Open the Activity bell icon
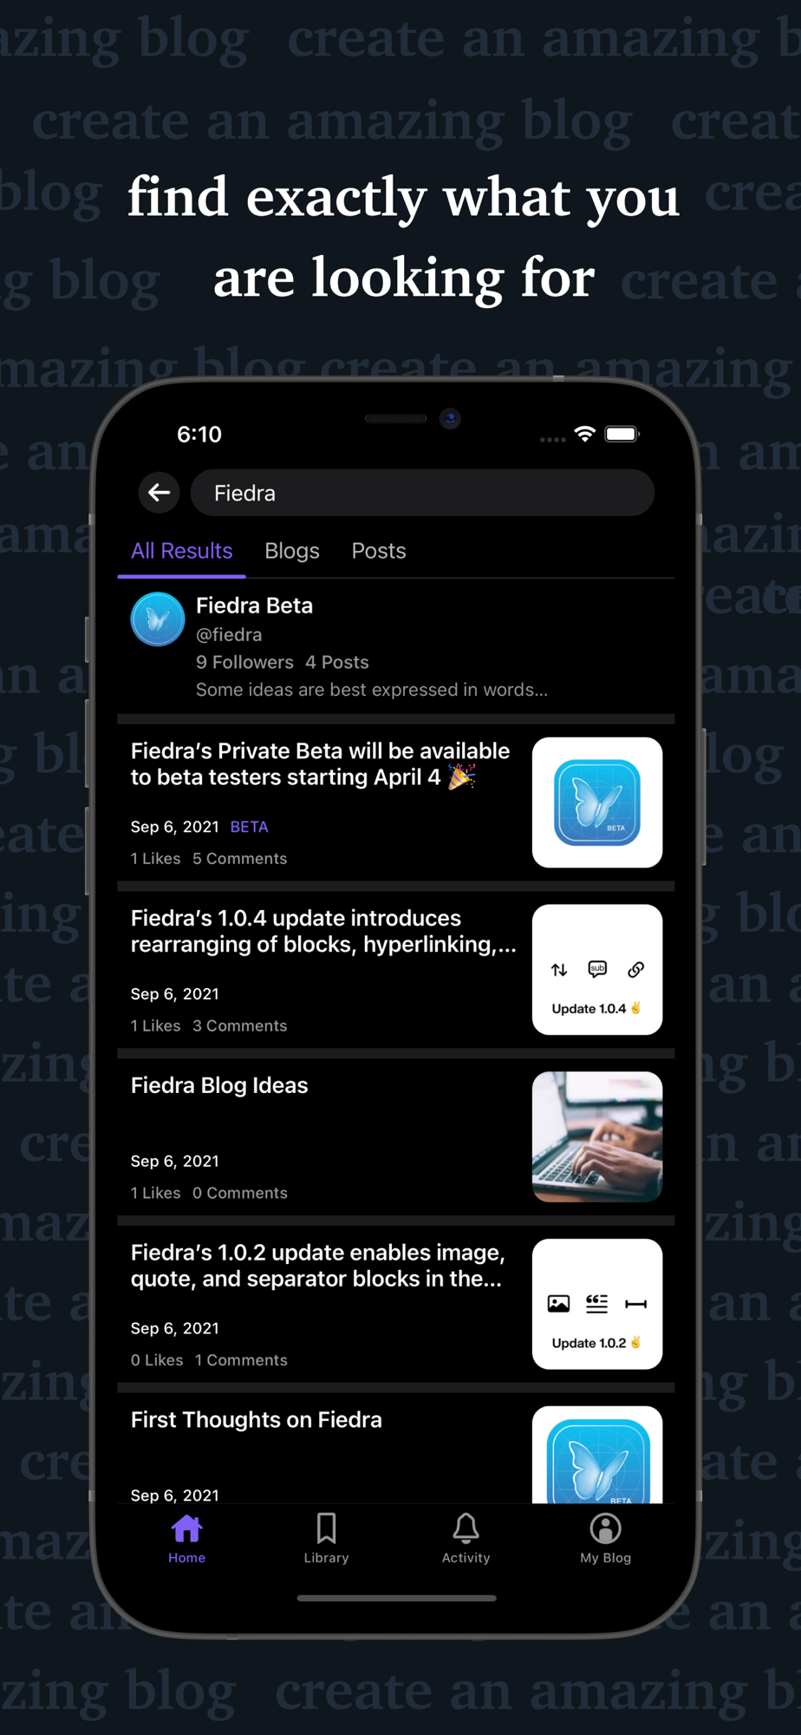The width and height of the screenshot is (801, 1735). (x=466, y=1529)
